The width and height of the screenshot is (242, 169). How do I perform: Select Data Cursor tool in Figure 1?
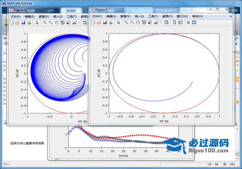click(68, 23)
